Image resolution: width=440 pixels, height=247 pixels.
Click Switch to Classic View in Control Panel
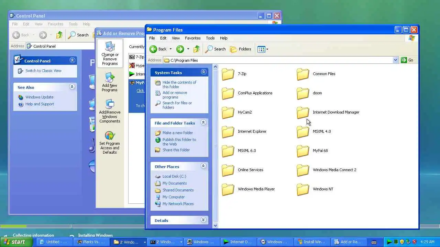click(x=40, y=71)
